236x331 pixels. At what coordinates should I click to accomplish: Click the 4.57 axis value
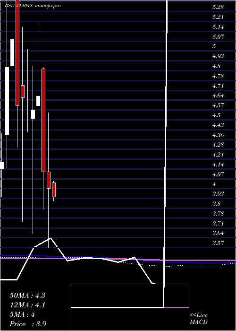pos(218,105)
